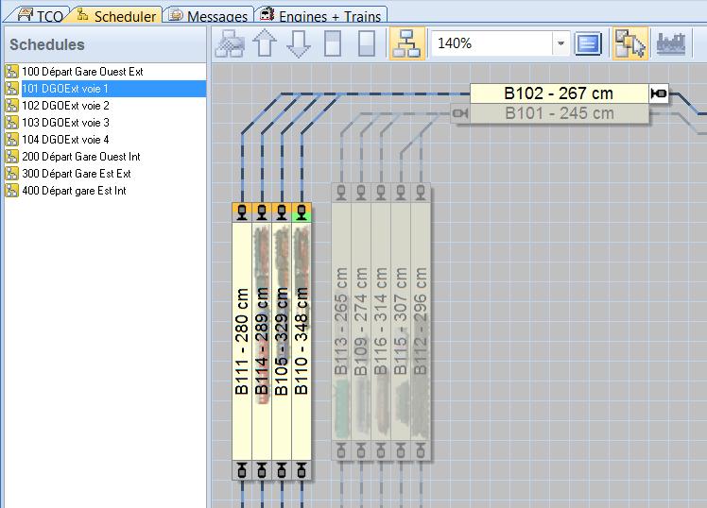Click the bottom-half filled rectangle icon
The width and height of the screenshot is (707, 508).
coord(367,43)
